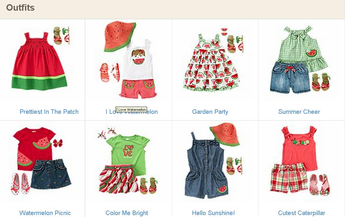Open the striped ruffle skirt image
345x217 pixels.
click(x=119, y=179)
